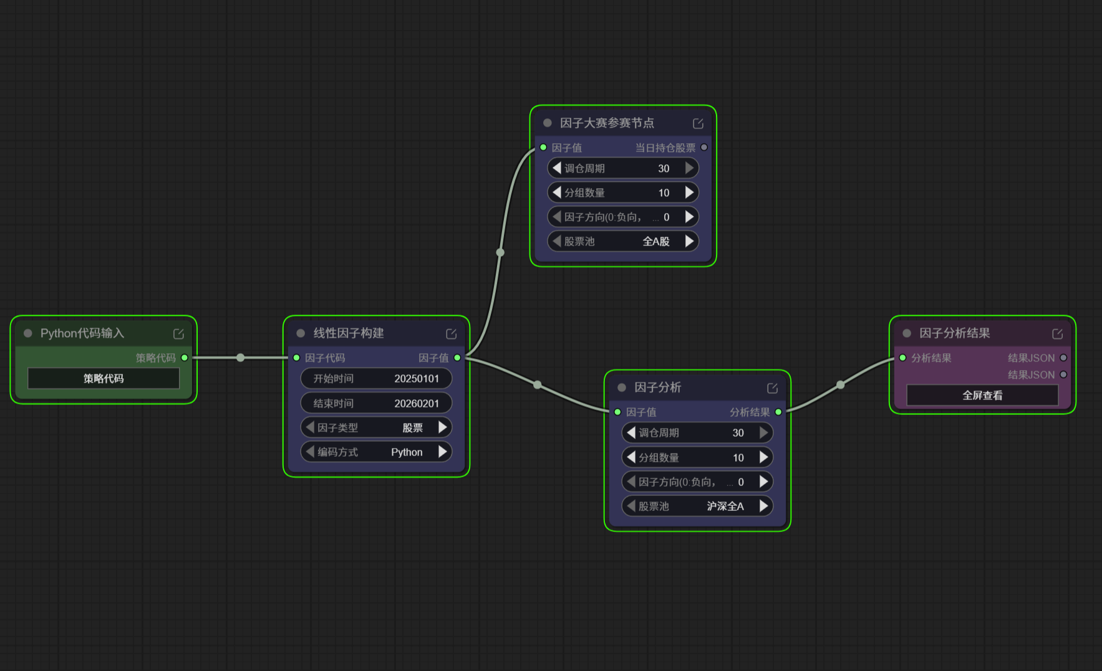The height and width of the screenshot is (671, 1102).
Task: Toggle collapse dot on 因子大赛参赛节点 title
Action: pos(548,123)
